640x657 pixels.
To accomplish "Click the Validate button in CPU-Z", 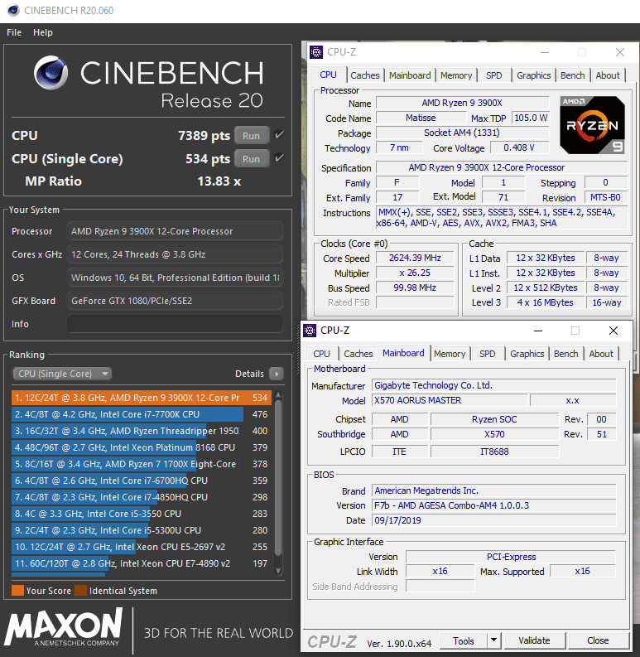I will (x=535, y=640).
